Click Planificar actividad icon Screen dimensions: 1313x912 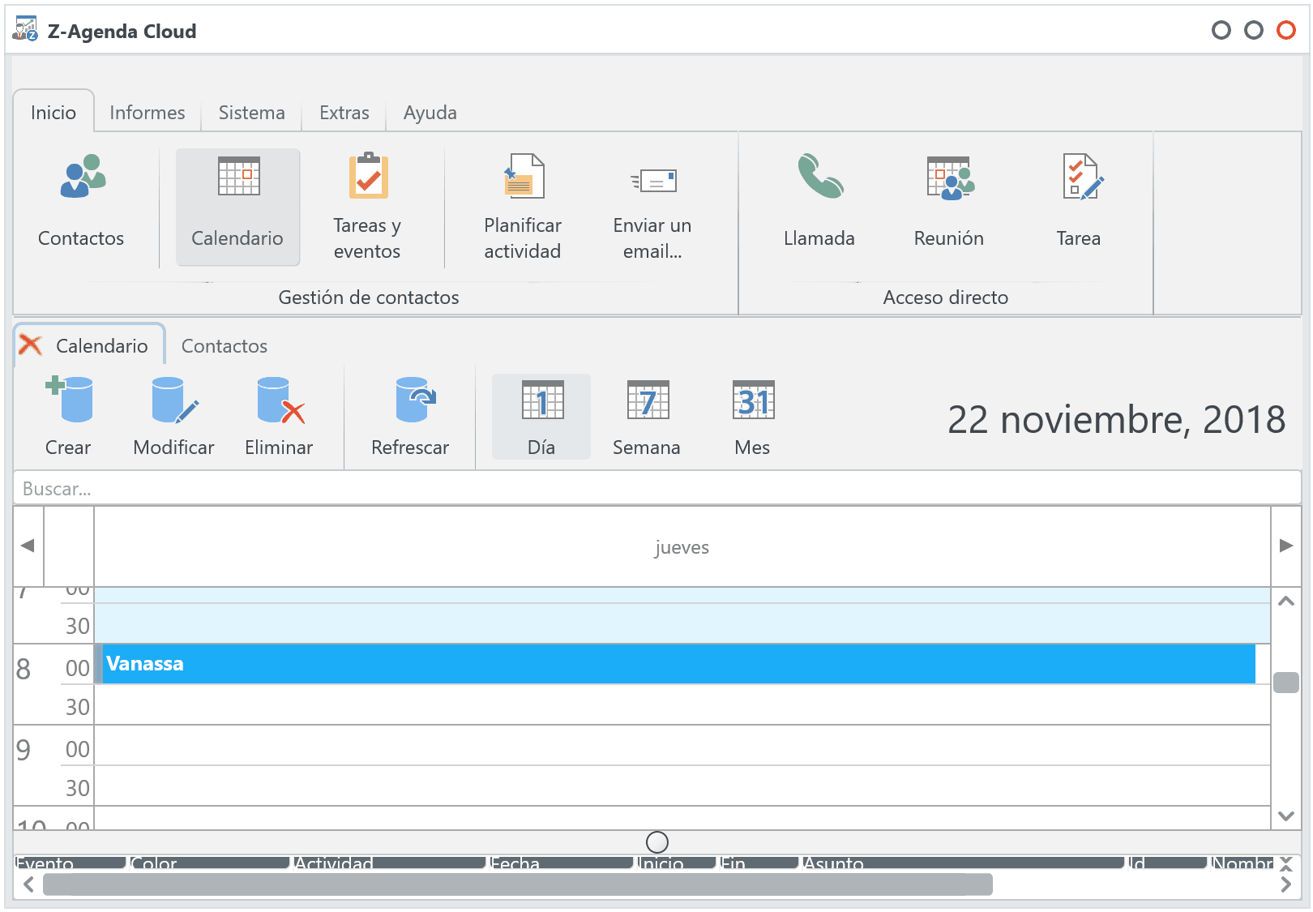523,178
